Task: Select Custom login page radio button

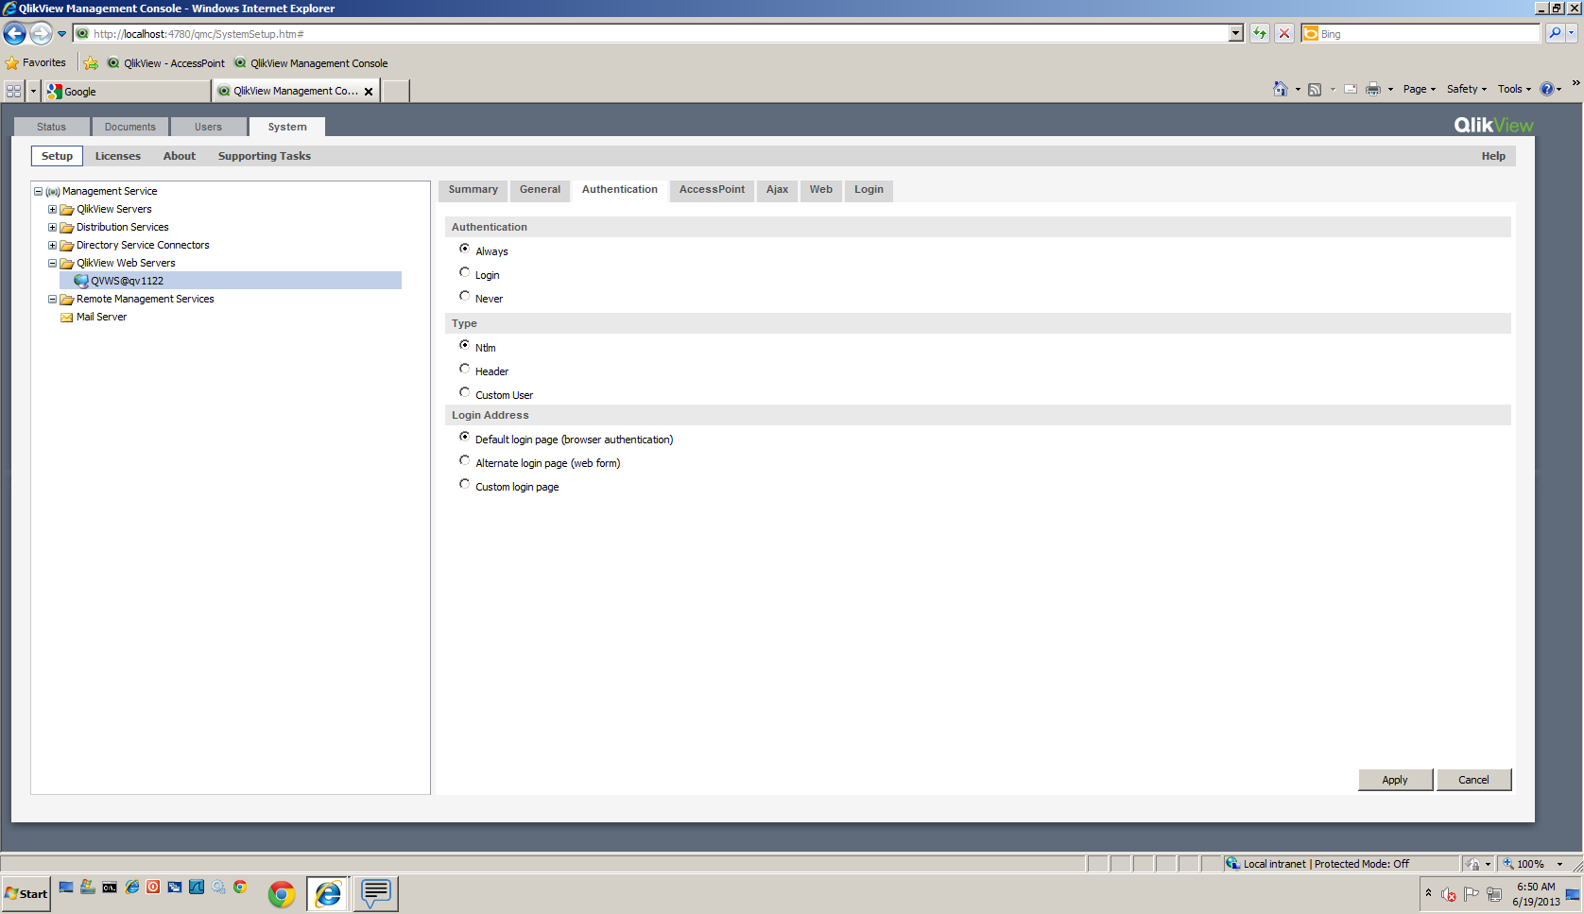Action: 464,484
